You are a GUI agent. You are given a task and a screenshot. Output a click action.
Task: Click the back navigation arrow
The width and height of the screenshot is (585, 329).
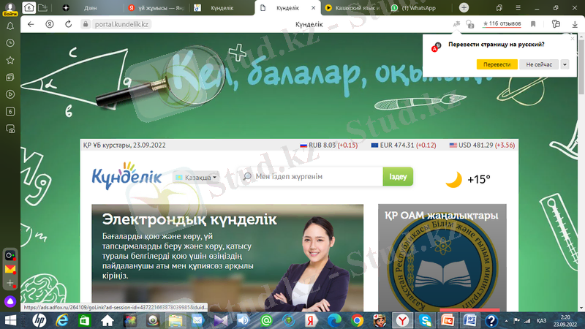[31, 24]
